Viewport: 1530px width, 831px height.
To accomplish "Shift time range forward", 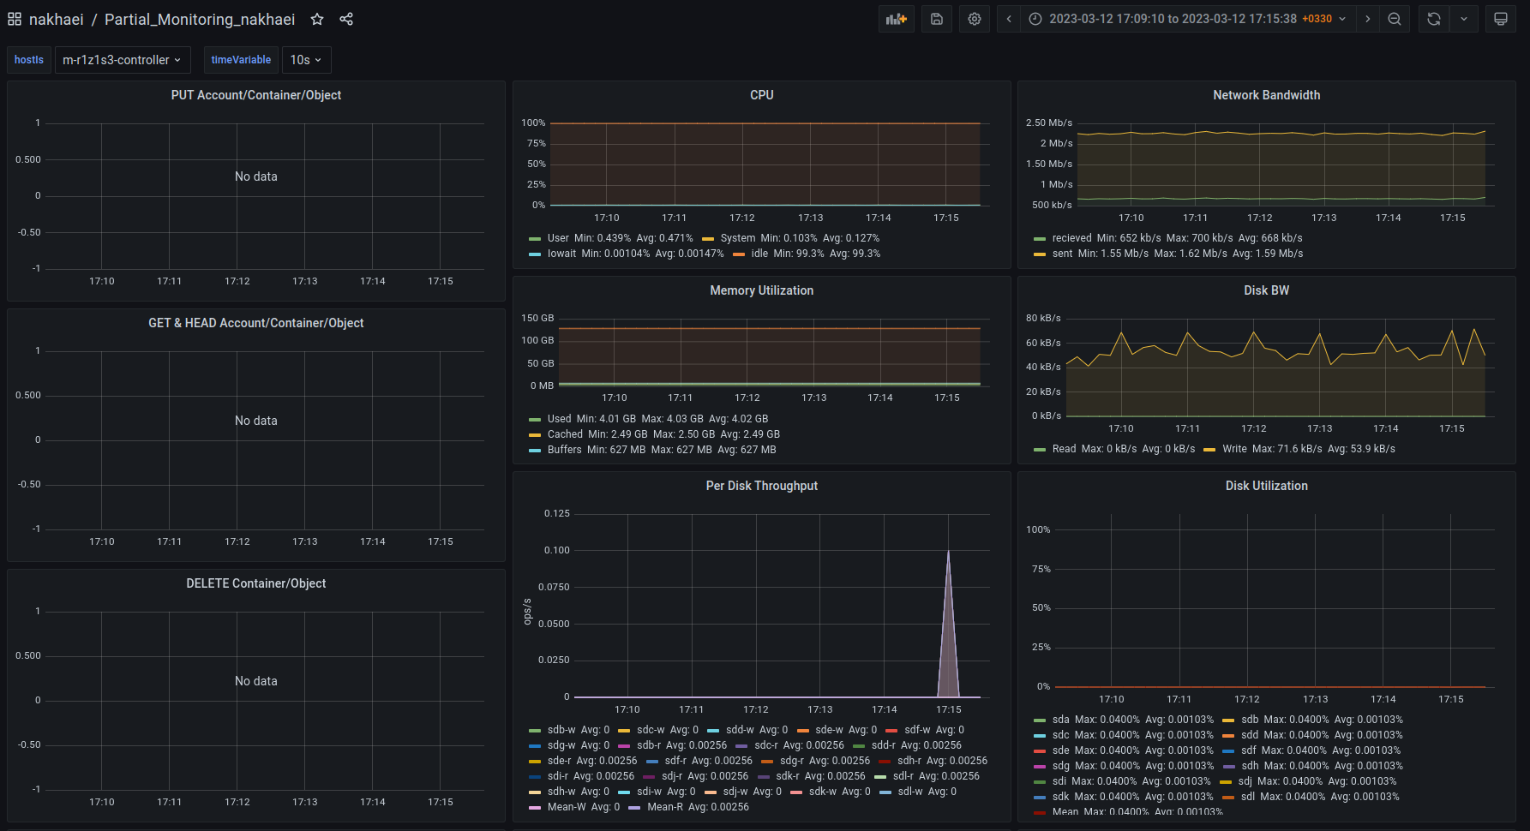I will pyautogui.click(x=1367, y=19).
